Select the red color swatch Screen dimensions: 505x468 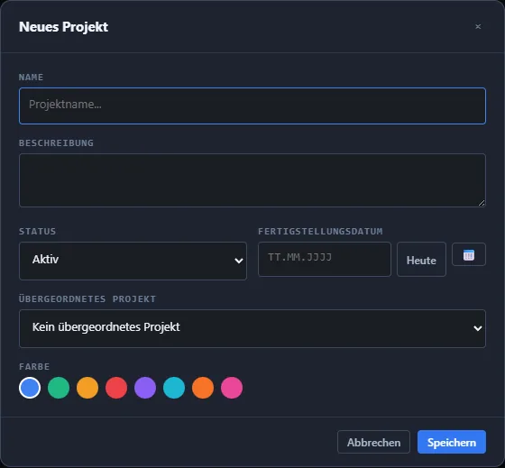click(x=116, y=388)
